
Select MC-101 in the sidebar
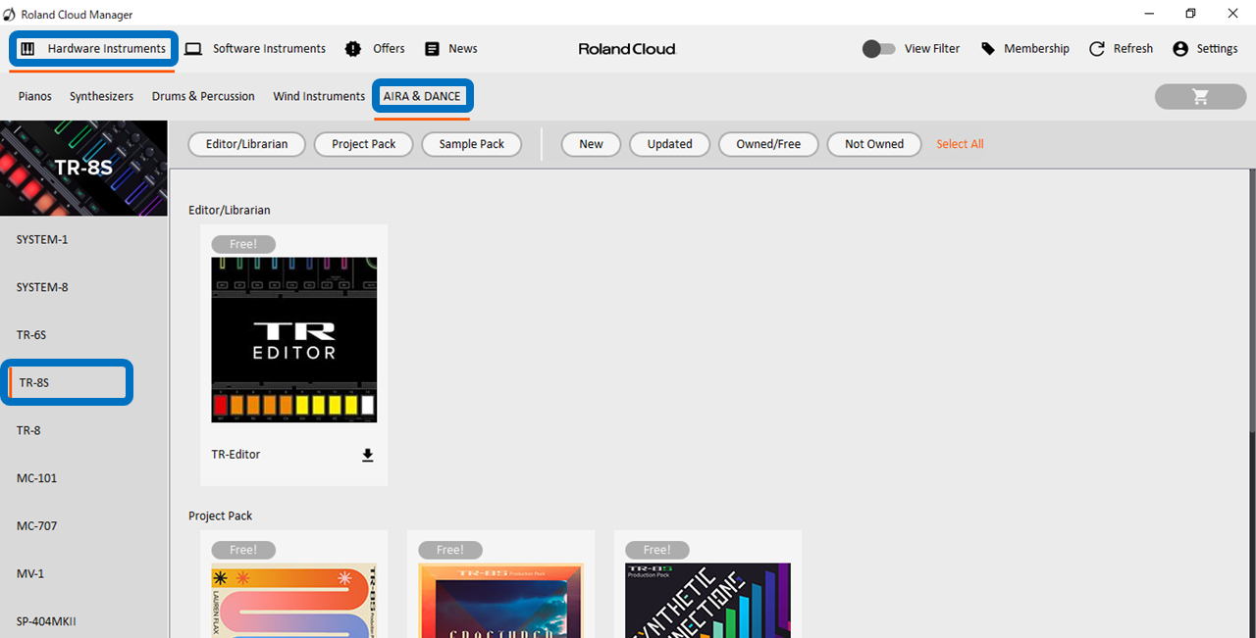[83, 478]
